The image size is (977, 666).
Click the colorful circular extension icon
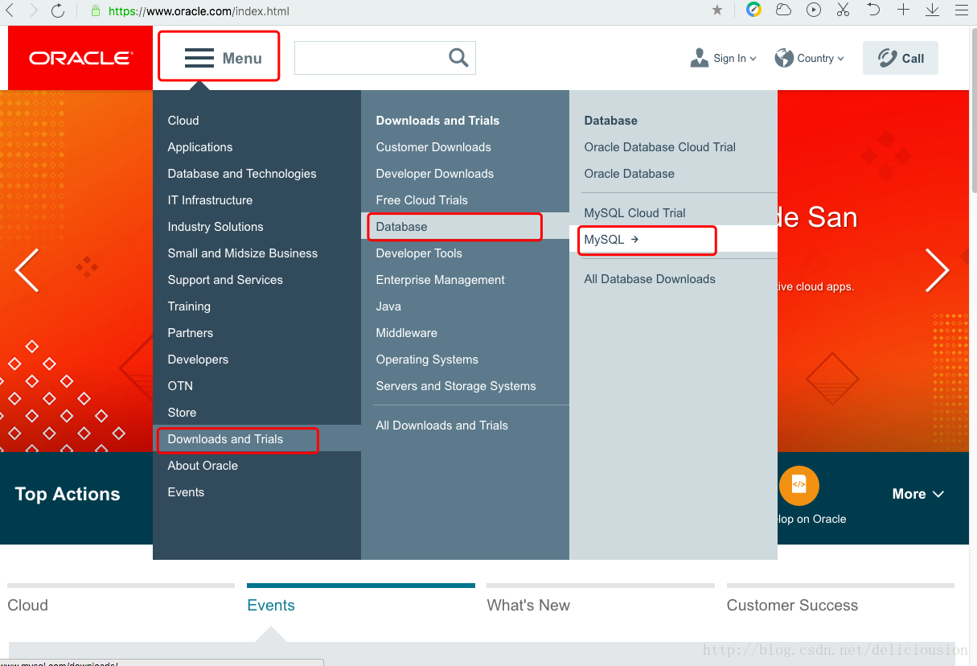pos(753,10)
